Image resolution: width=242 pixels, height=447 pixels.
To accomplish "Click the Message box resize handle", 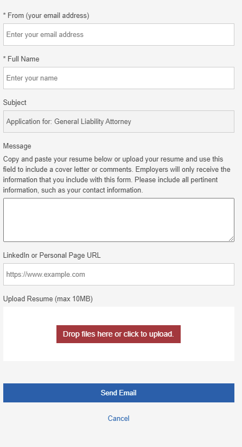I will tap(231, 239).
